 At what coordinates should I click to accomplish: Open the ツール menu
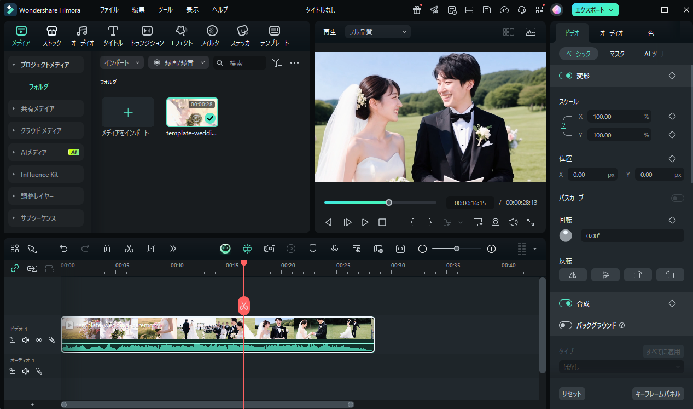click(165, 9)
